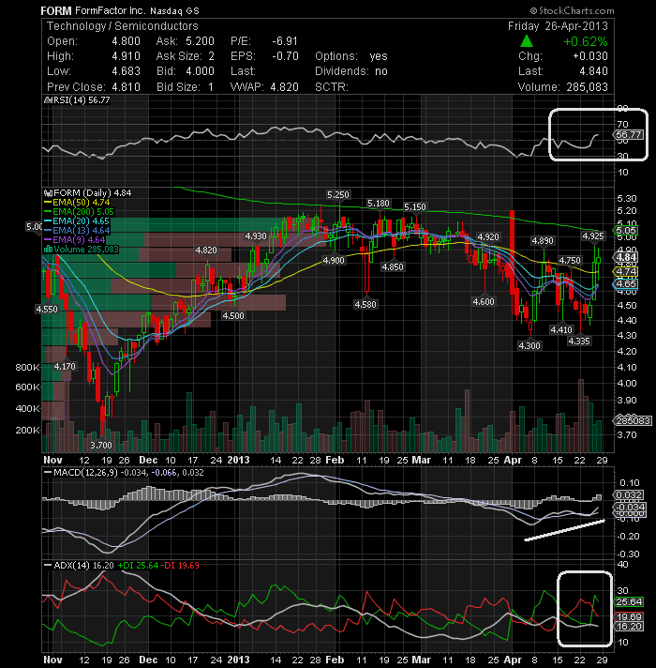The image size is (656, 668).
Task: Click the Options yes entry
Action: point(351,56)
